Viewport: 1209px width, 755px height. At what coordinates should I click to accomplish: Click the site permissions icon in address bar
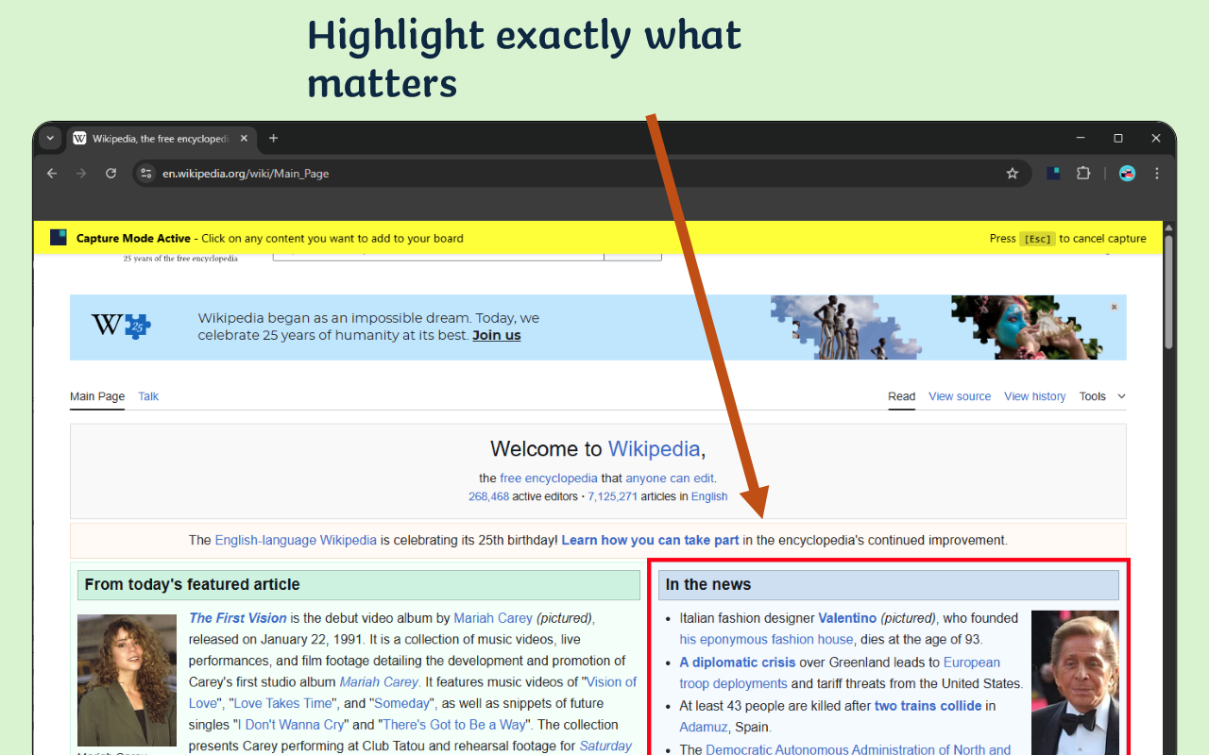[145, 173]
